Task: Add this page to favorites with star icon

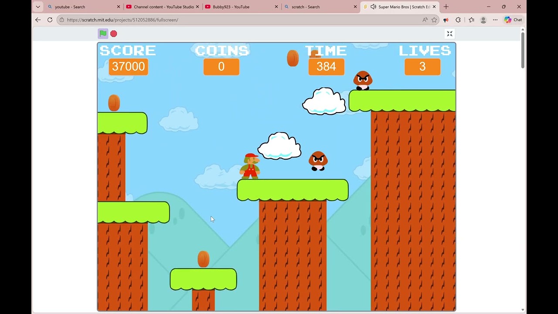Action: pyautogui.click(x=434, y=20)
